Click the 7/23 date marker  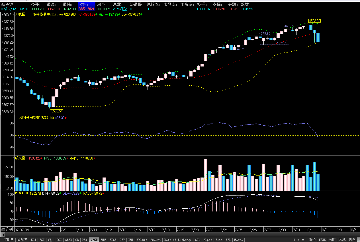(209, 230)
